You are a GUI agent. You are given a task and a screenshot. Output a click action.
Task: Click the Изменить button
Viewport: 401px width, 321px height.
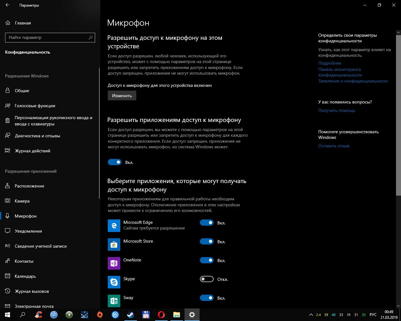122,96
